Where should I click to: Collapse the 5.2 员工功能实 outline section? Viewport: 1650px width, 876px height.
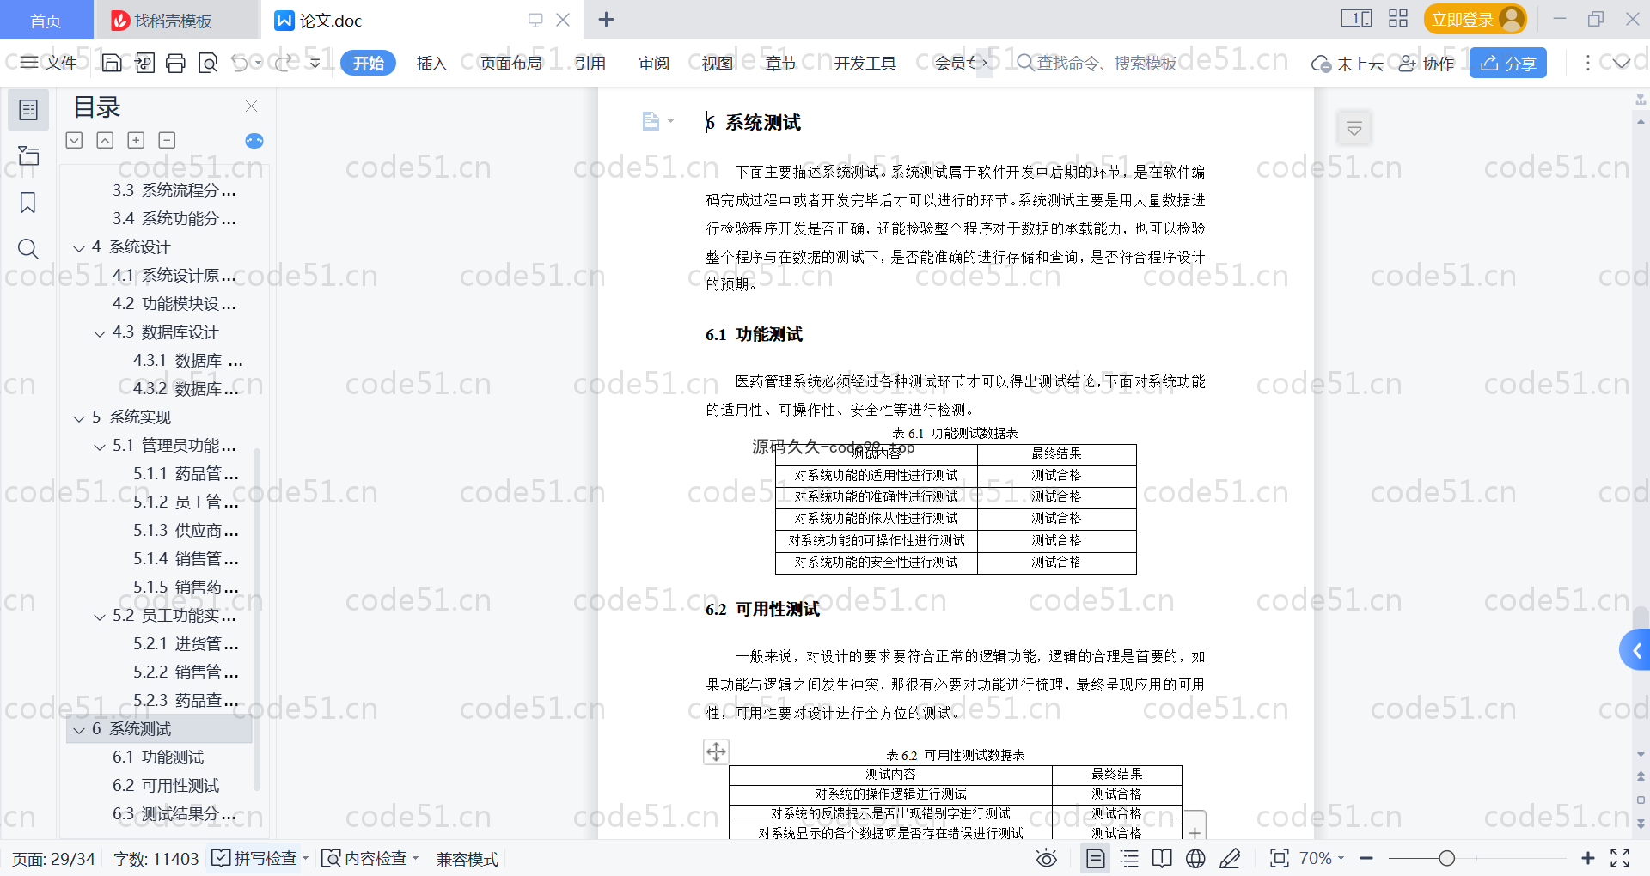100,617
